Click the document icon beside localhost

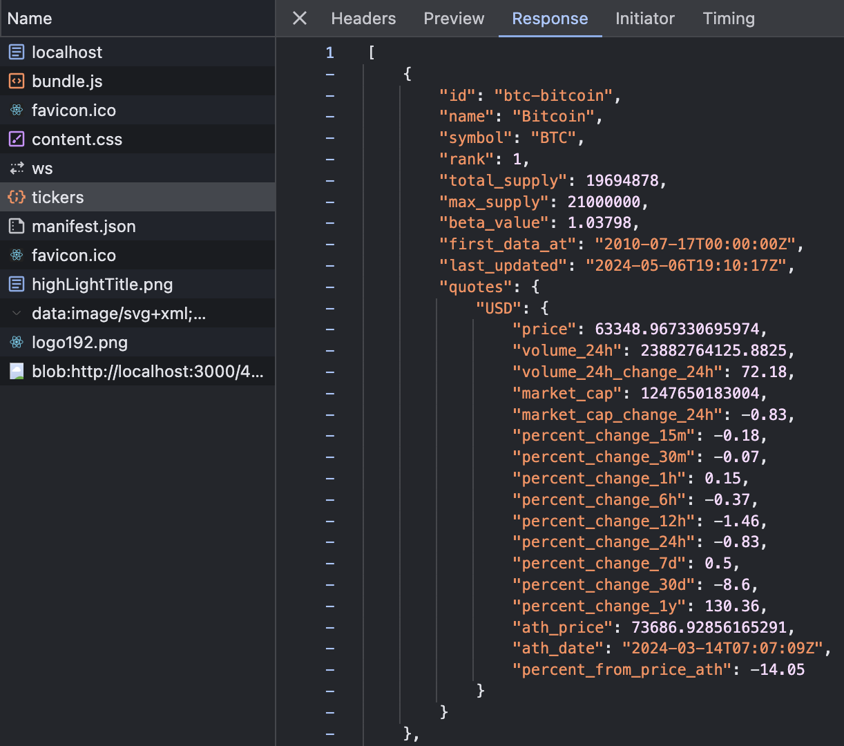click(17, 52)
